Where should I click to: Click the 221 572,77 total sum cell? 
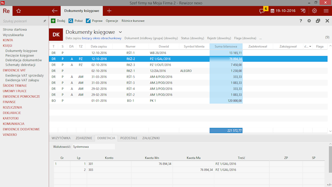tap(226, 130)
